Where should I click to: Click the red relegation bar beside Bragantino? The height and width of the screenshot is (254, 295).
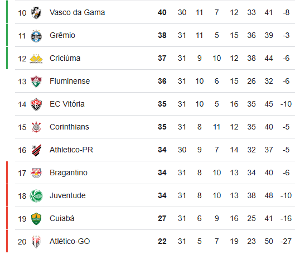7,172
